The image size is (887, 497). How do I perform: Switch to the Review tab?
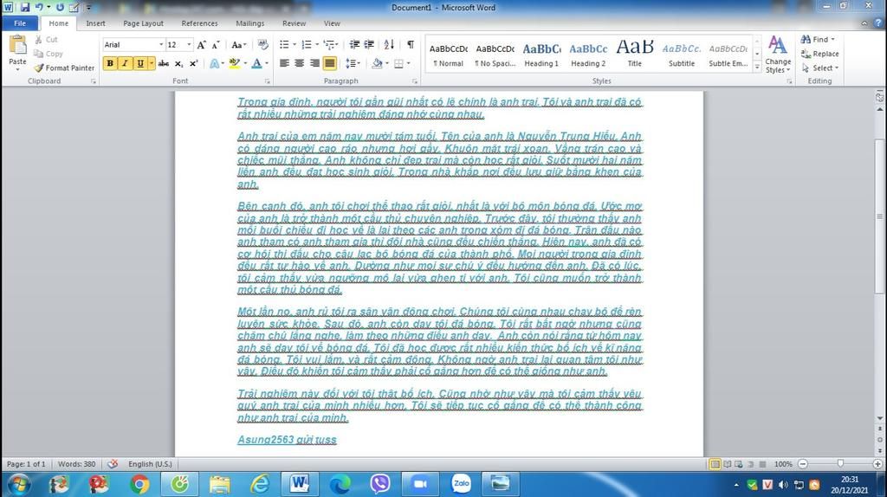tap(295, 23)
